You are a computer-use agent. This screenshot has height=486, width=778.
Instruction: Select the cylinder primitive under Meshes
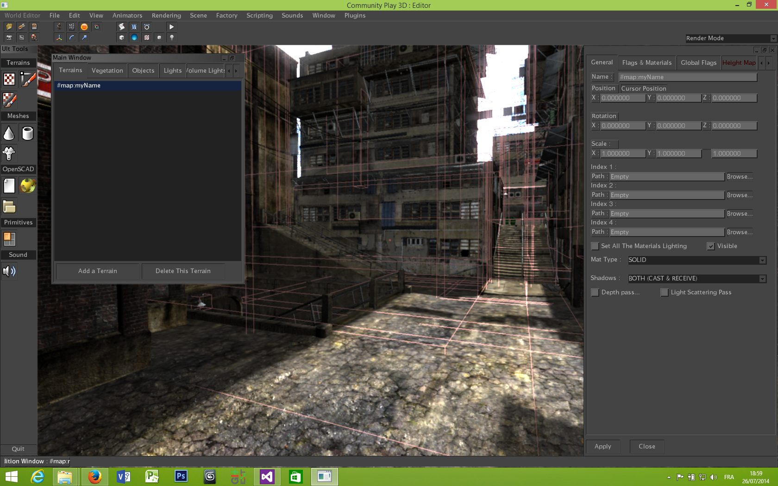pyautogui.click(x=28, y=133)
